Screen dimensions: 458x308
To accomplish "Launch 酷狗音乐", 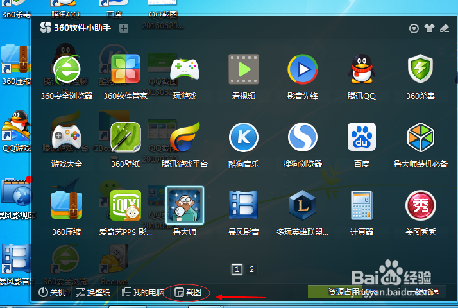I will [x=244, y=137].
